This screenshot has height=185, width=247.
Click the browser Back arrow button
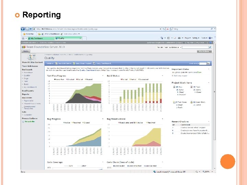pyautogui.click(x=23, y=29)
